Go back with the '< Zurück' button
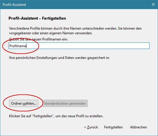Image resolution: width=158 pixels, height=136 pixels. click(x=91, y=127)
